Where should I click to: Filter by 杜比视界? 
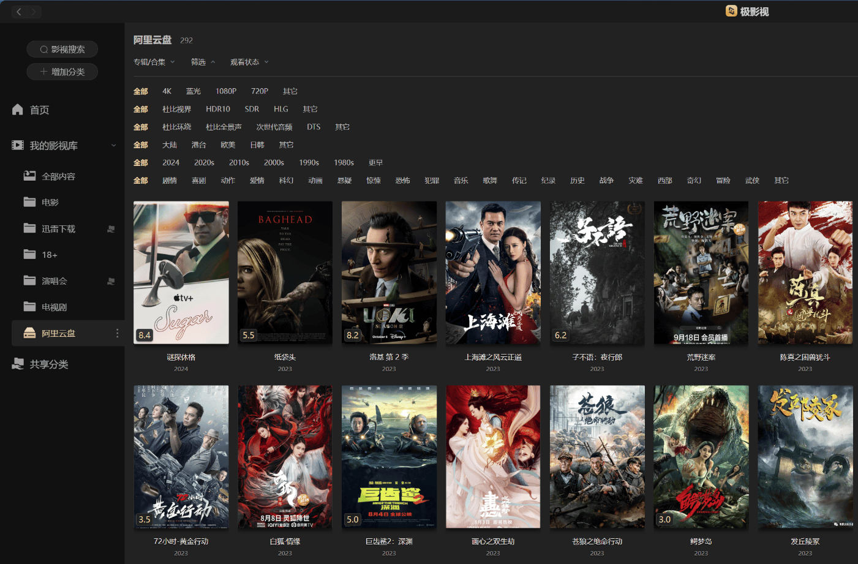pos(177,109)
